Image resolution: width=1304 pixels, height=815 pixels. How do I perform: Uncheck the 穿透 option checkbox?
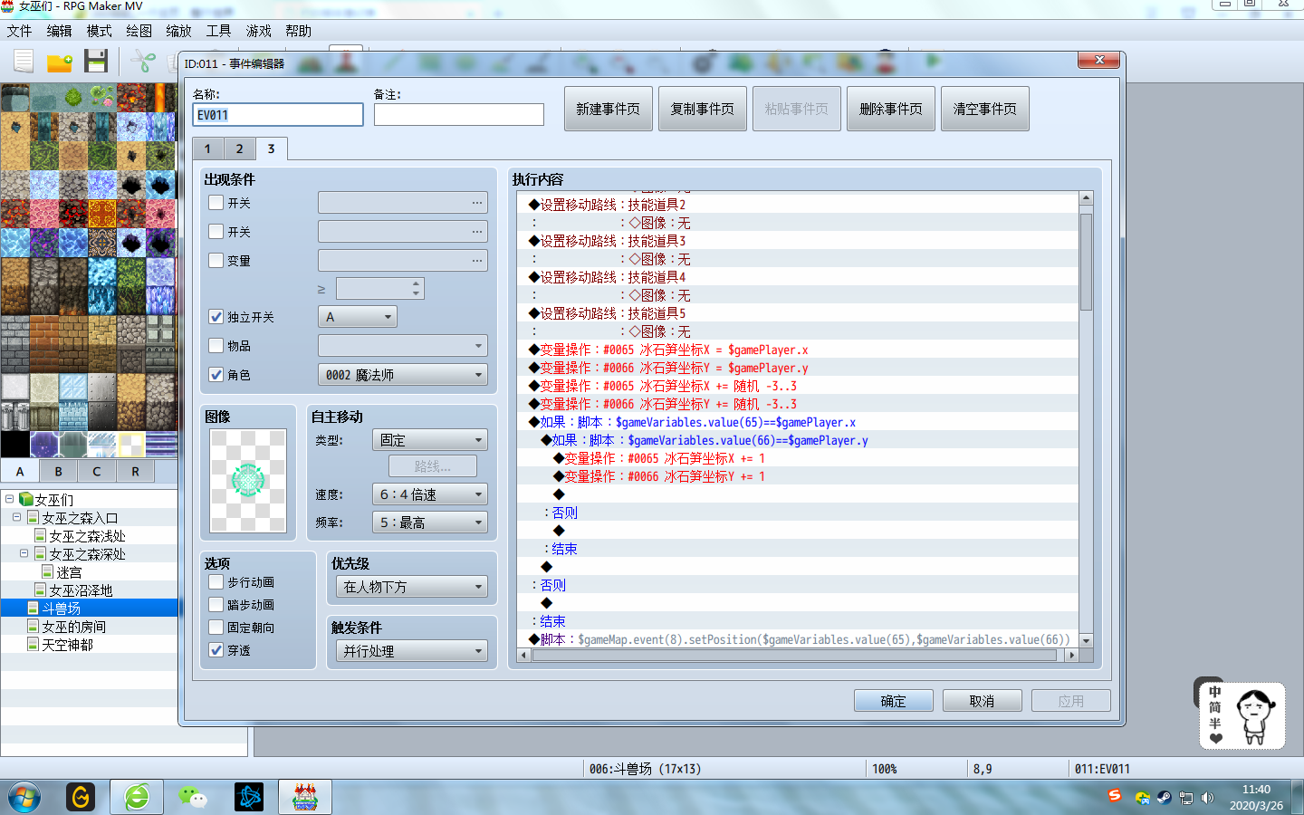tap(216, 650)
